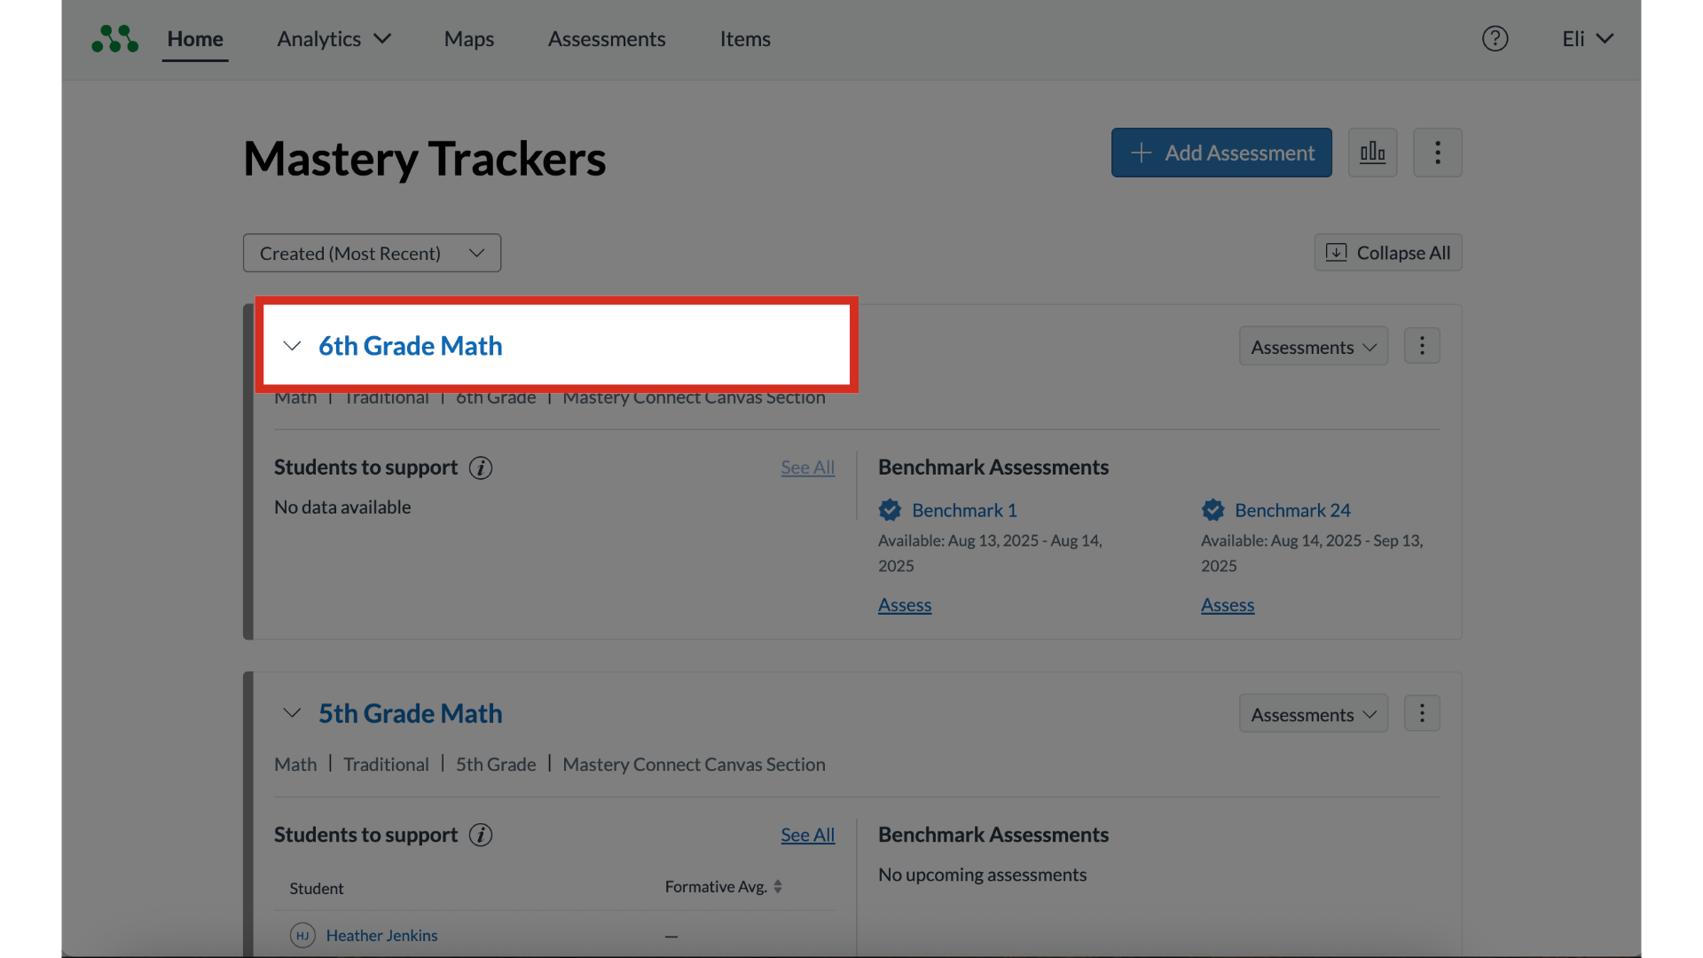
Task: Collapse the 5th Grade Math tracker chevron
Action: (x=292, y=713)
